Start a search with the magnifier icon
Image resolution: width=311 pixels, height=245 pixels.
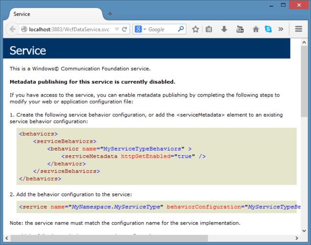pos(181,29)
